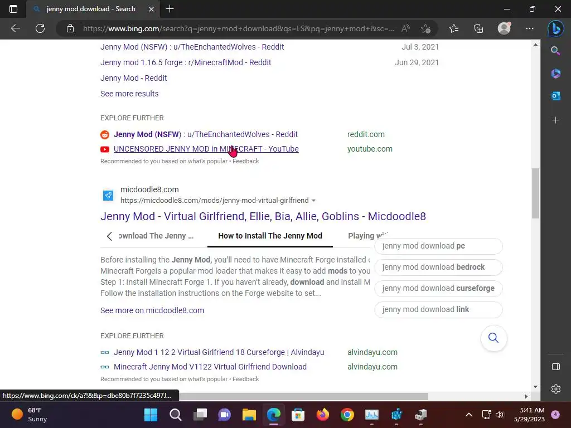Click Feedback under the YouTube recommendation
This screenshot has width=571, height=428.
[x=245, y=161]
